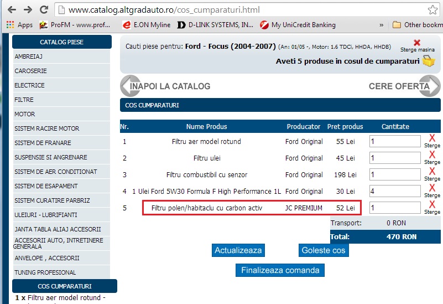Screen dimensions: 443x304
Task: Reload the page with the refresh icon
Action: coord(43,10)
